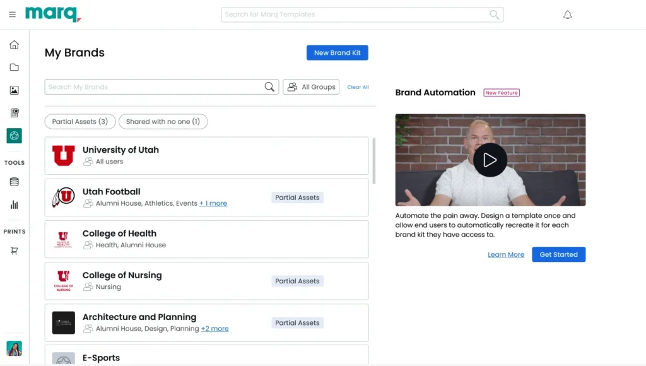Toggle the Partial Assets (3) filter
The width and height of the screenshot is (646, 366).
(80, 122)
